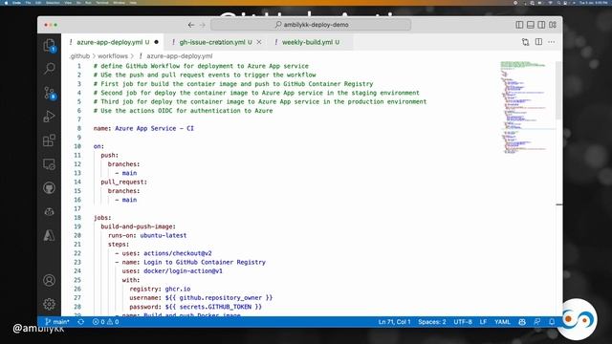Image resolution: width=612 pixels, height=344 pixels.
Task: Open the GitHub view in activity bar
Action: pyautogui.click(x=49, y=188)
